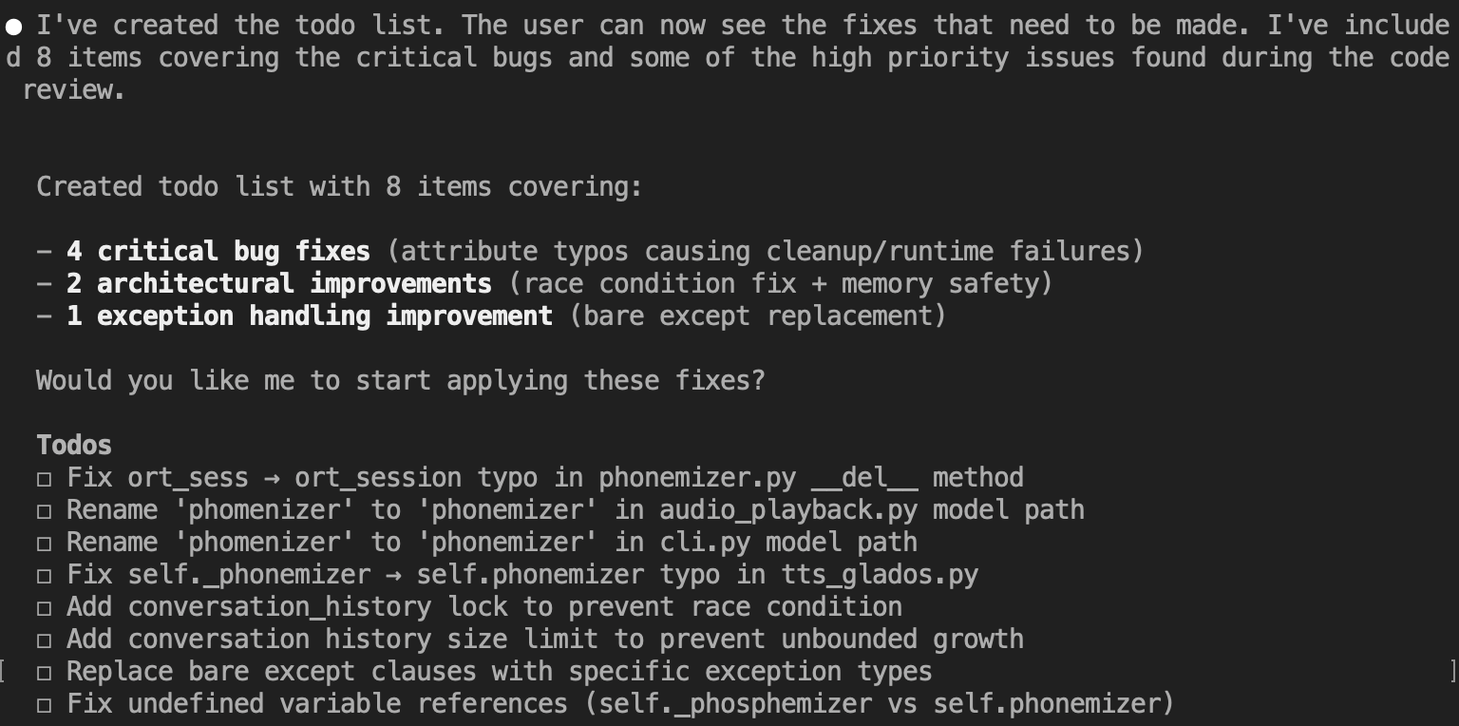Click the "Would you like me to start" question
Image resolution: width=1459 pixels, height=726 pixels.
tap(400, 380)
